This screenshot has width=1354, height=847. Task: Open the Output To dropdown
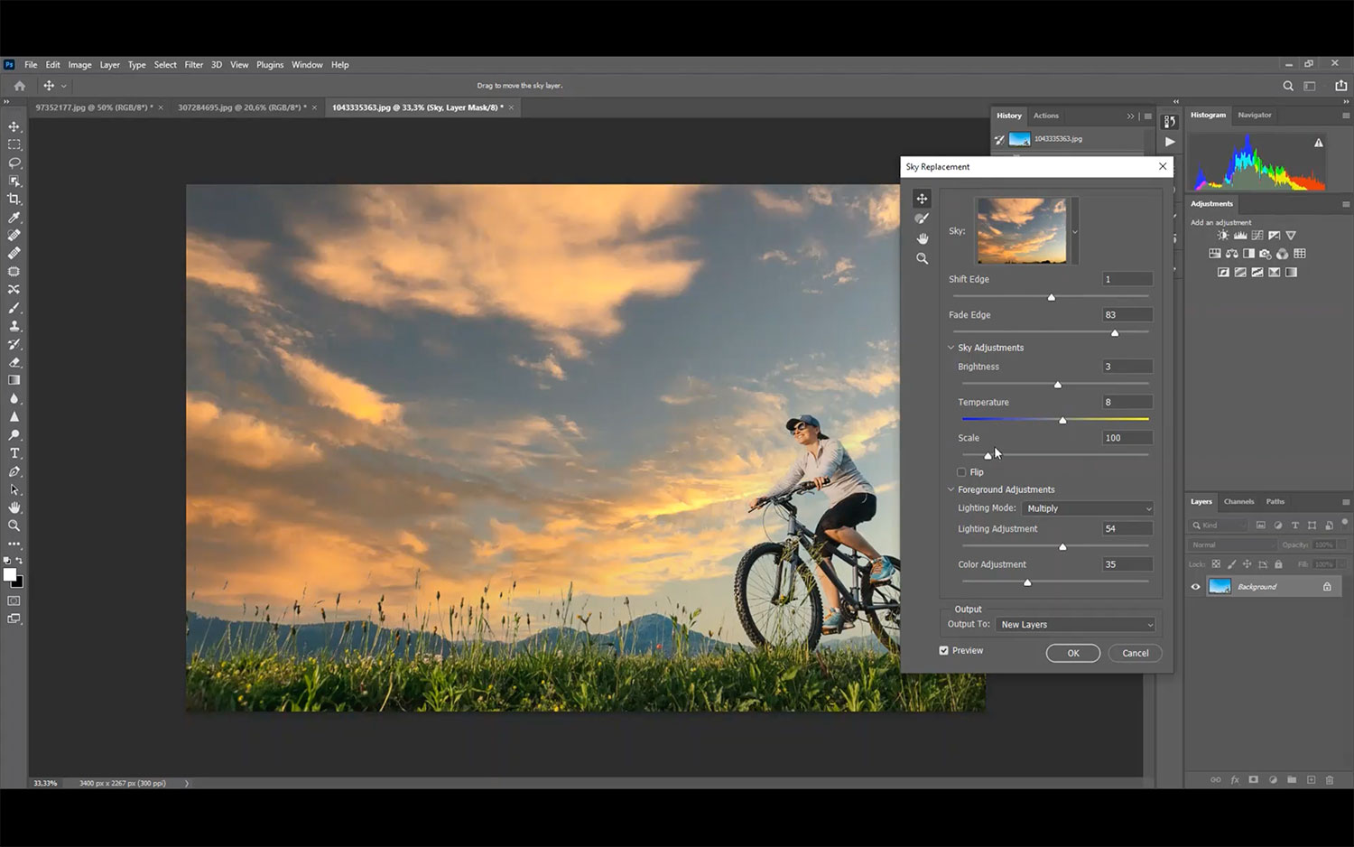[1075, 625]
